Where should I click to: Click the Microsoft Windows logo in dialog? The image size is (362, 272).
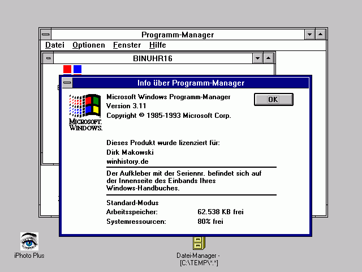(x=85, y=112)
